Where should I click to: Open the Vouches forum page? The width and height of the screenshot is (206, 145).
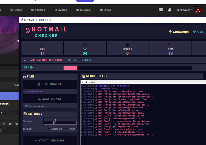38,10
